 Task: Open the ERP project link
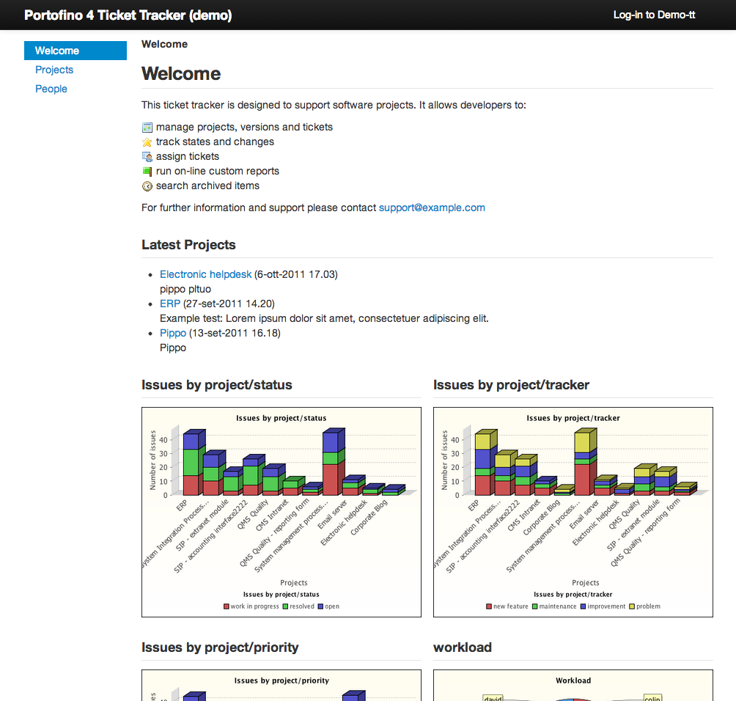pyautogui.click(x=169, y=304)
